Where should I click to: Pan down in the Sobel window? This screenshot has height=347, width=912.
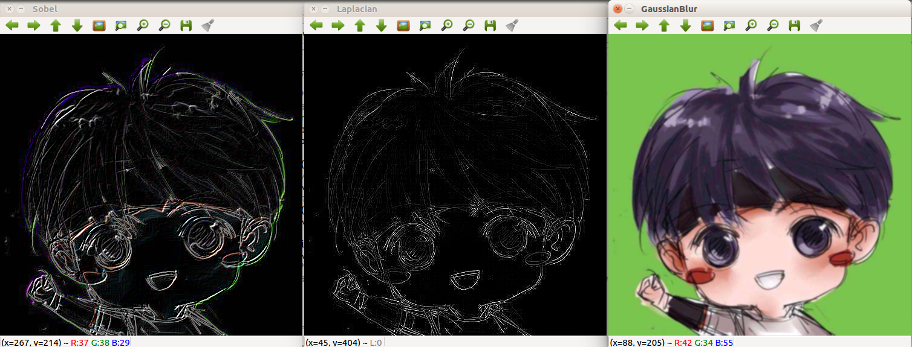(x=77, y=25)
